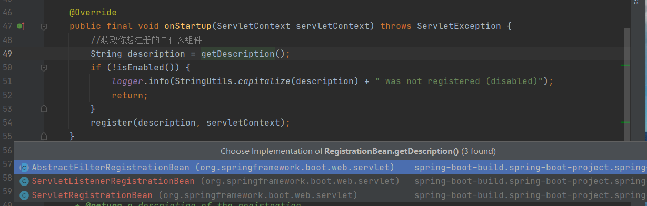Collapse the onStartup method via fold marker on line 47

coord(44,26)
